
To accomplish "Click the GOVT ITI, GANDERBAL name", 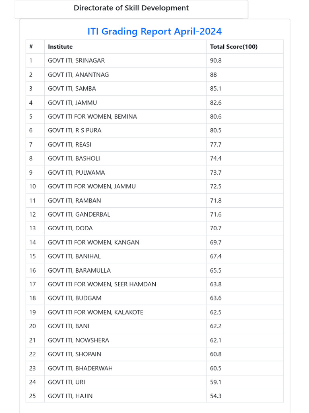I will (79, 215).
